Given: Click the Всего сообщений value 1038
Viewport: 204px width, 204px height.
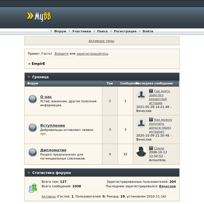Looking at the screenshot, I should click(76, 186).
